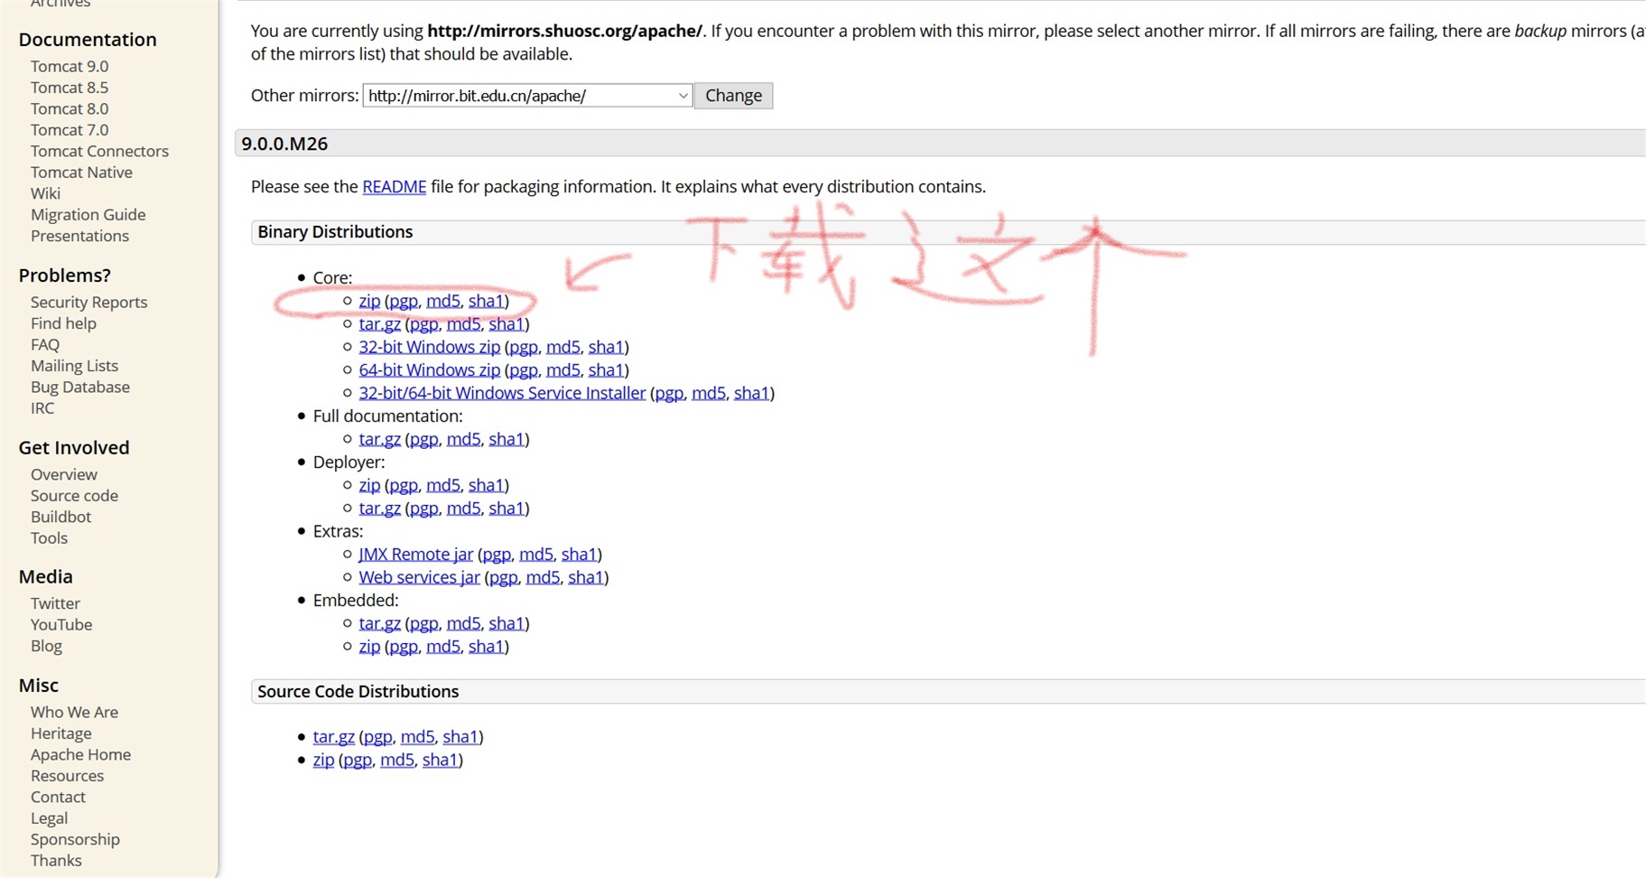Image resolution: width=1646 pixels, height=878 pixels.
Task: Download the Core tar.gz distribution
Action: point(379,324)
